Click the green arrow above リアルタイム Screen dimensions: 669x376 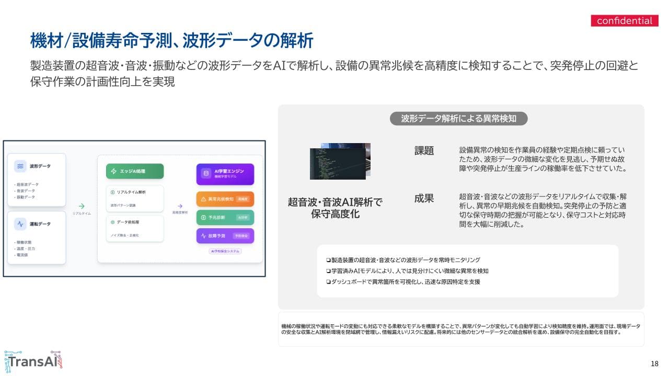click(x=82, y=206)
